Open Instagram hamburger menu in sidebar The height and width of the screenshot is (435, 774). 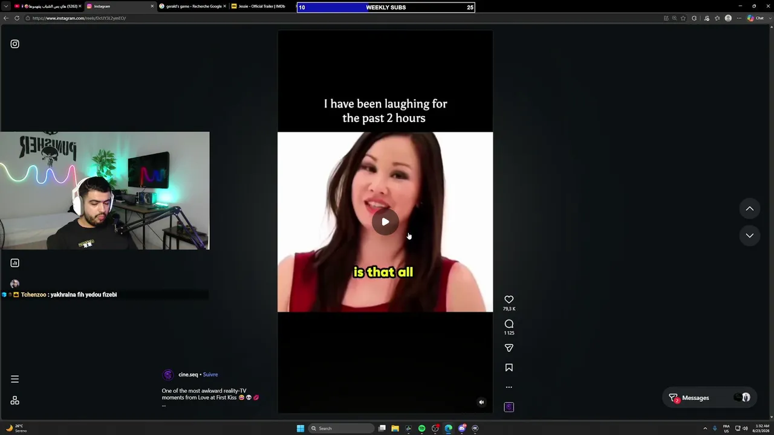point(15,379)
